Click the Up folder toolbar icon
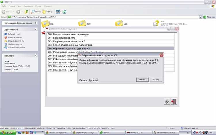This screenshot has width=216, height=135. click(x=26, y=12)
